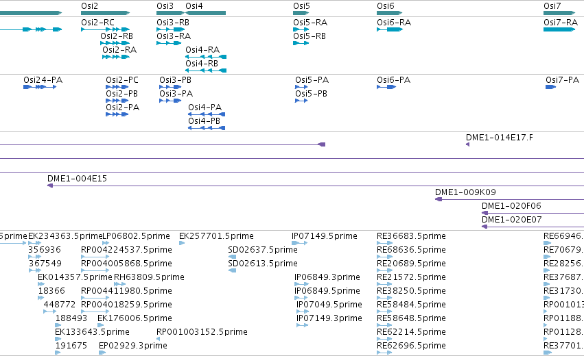Click protein Osi24-PA label

point(43,80)
